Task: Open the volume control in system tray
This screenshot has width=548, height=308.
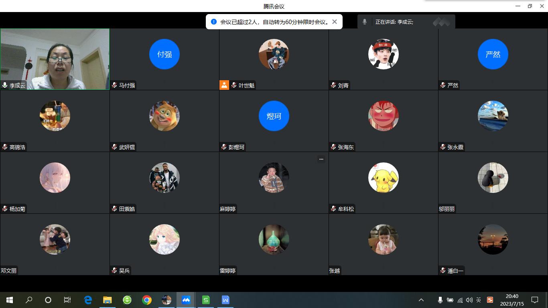Action: coord(469,300)
